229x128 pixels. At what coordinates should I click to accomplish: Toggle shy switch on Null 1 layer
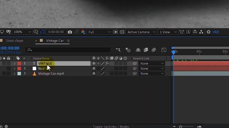(x=94, y=69)
